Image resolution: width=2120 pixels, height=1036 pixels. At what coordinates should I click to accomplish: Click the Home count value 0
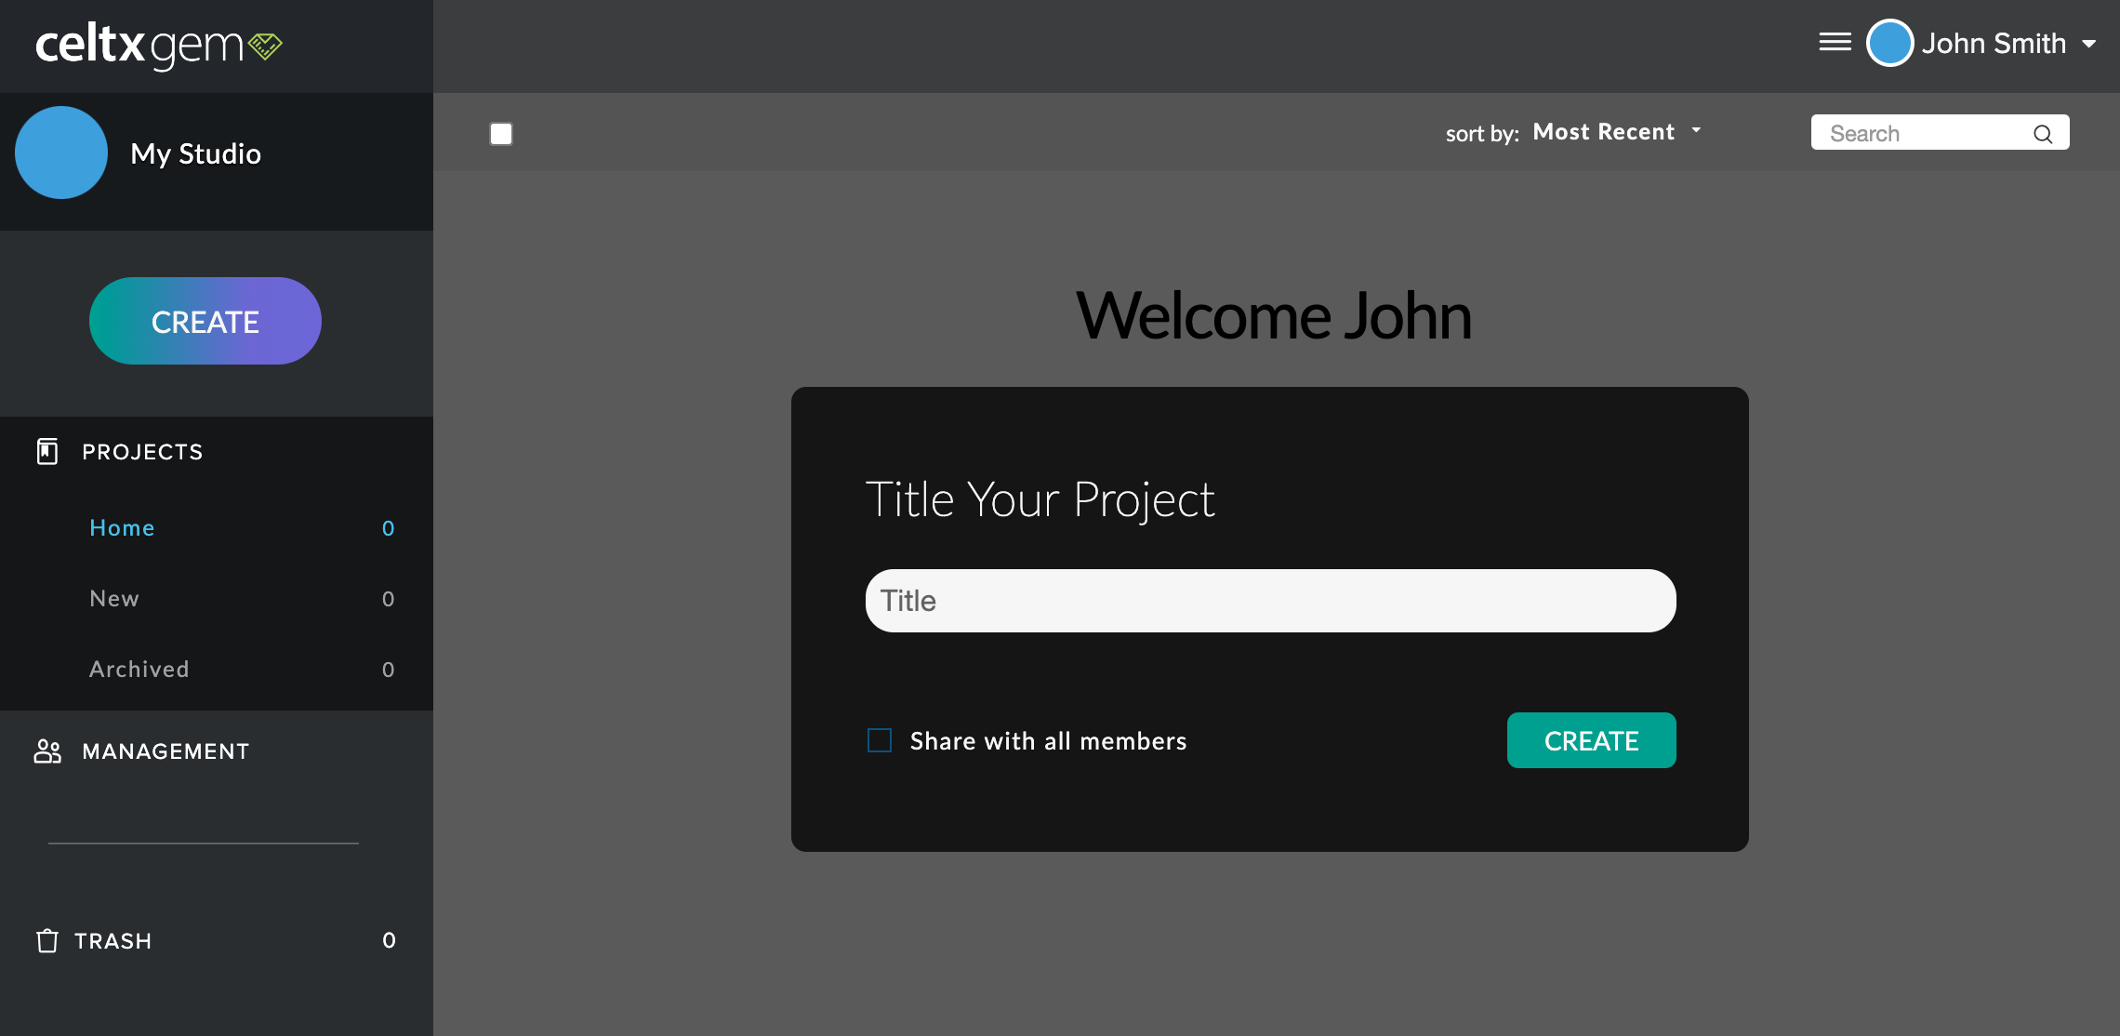389,528
